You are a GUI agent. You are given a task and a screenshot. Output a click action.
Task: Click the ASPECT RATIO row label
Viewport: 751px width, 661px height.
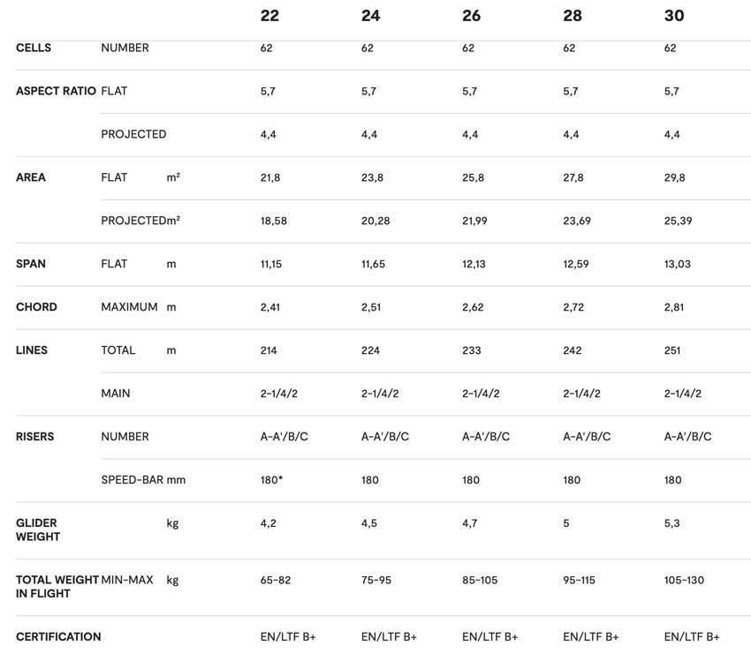click(x=56, y=91)
